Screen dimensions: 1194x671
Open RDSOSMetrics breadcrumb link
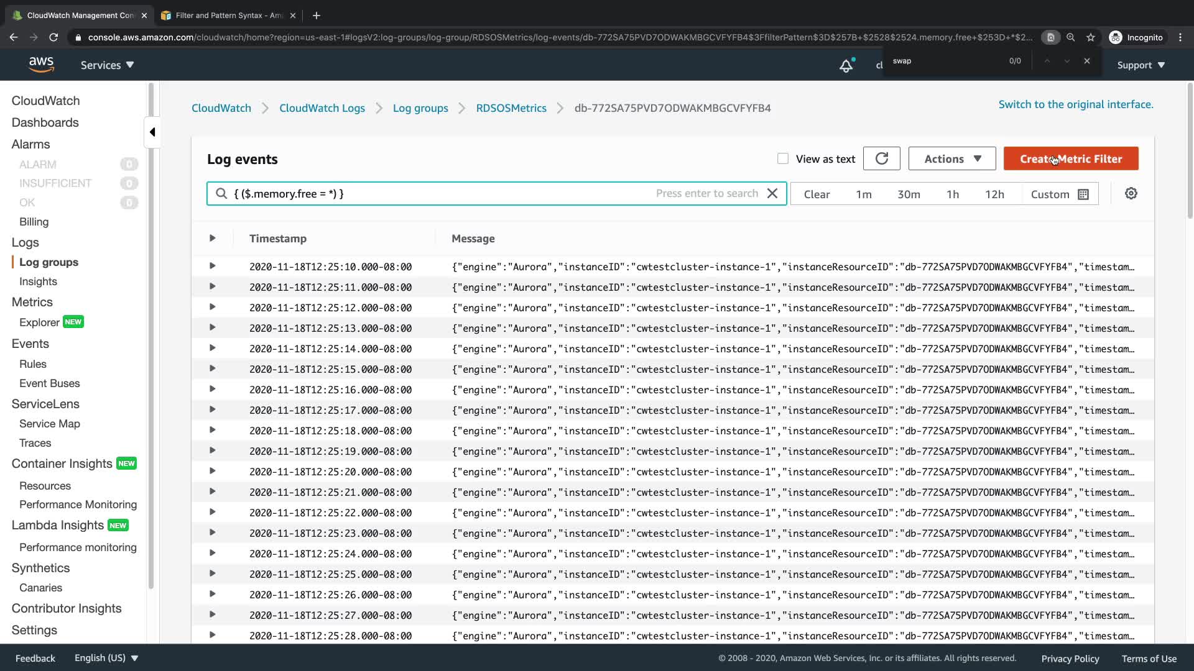tap(511, 108)
